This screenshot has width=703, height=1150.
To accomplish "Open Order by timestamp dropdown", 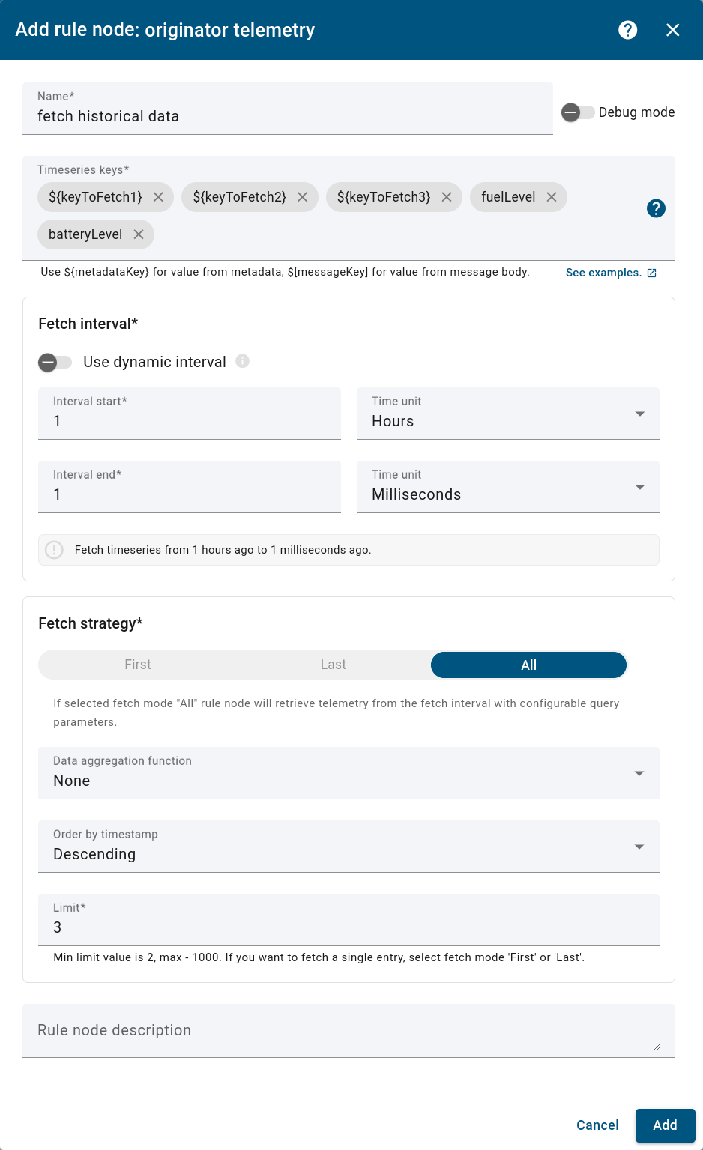I will (349, 847).
